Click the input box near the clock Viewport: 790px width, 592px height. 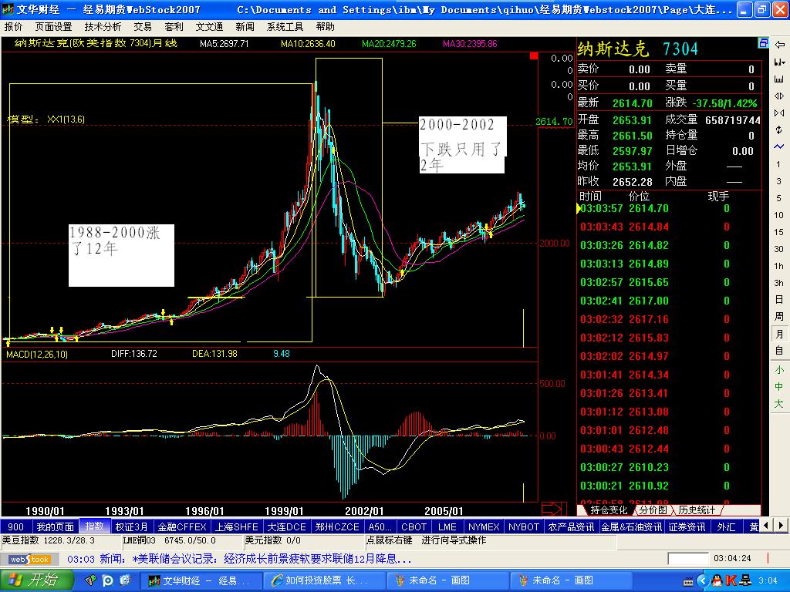(x=687, y=558)
